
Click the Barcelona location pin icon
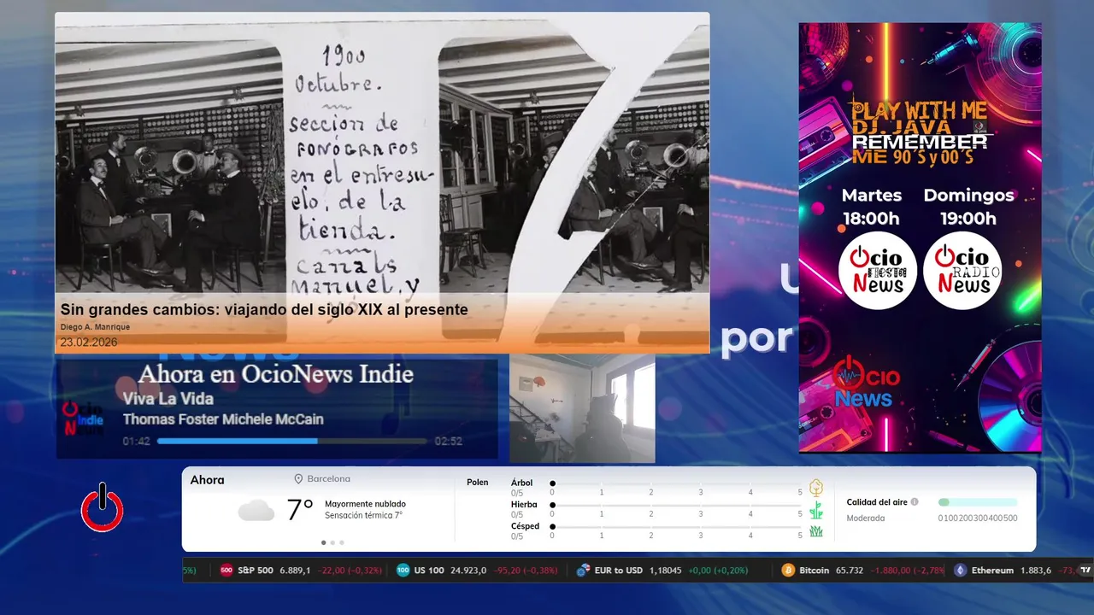click(299, 479)
